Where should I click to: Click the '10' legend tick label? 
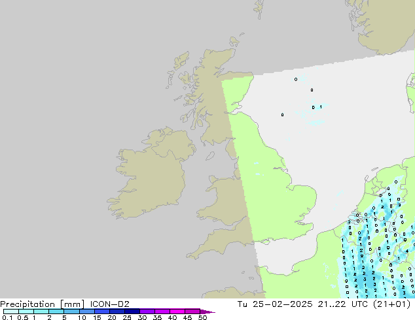tap(82, 317)
